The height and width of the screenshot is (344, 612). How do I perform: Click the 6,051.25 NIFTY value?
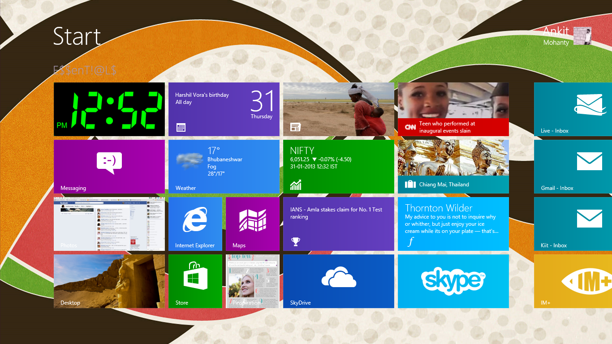300,159
